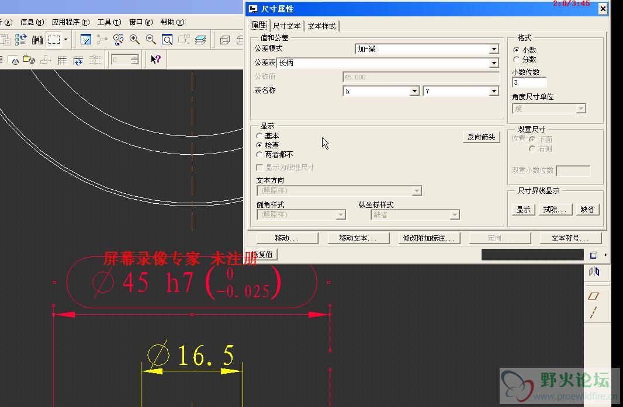Switch to the 属性 tab

pyautogui.click(x=259, y=26)
